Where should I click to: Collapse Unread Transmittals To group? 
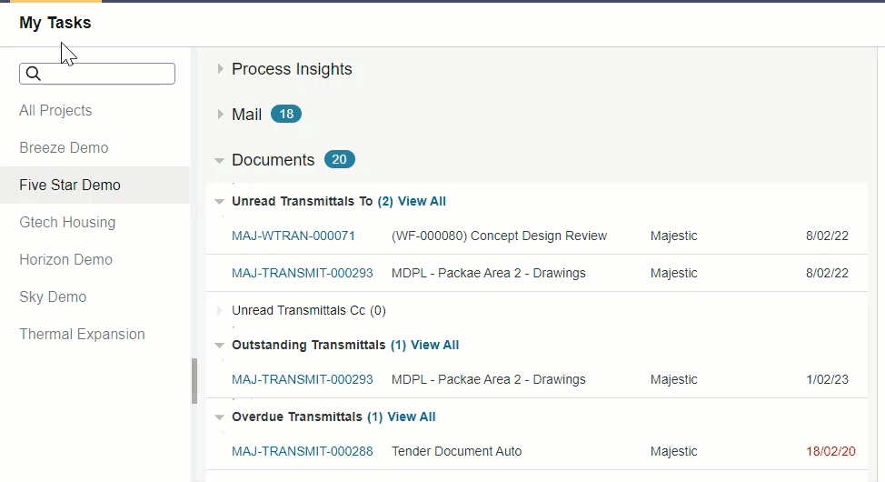click(x=220, y=201)
